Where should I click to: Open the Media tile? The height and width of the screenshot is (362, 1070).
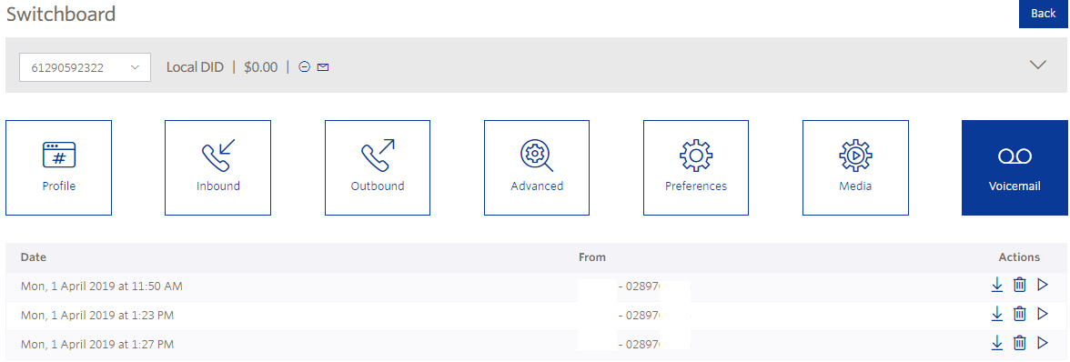point(855,167)
